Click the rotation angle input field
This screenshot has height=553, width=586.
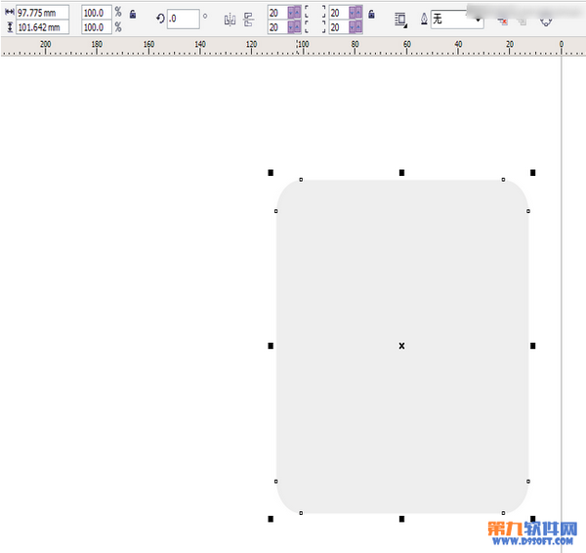click(183, 19)
